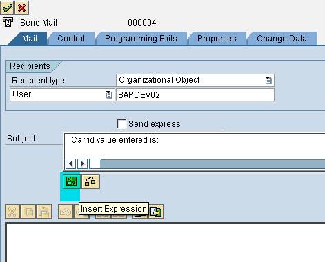
Task: Open the Programming Exits tab
Action: (141, 39)
